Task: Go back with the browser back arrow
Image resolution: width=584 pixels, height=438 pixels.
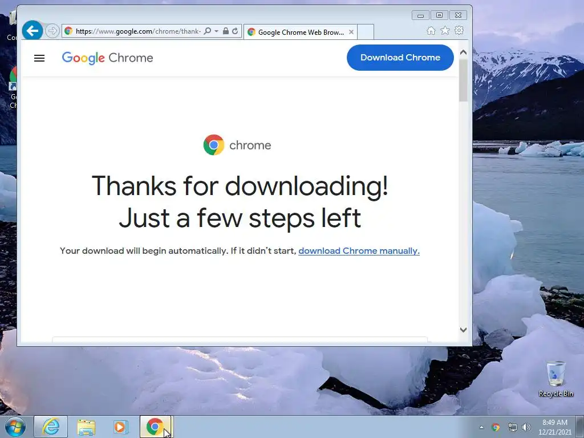Action: (33, 31)
